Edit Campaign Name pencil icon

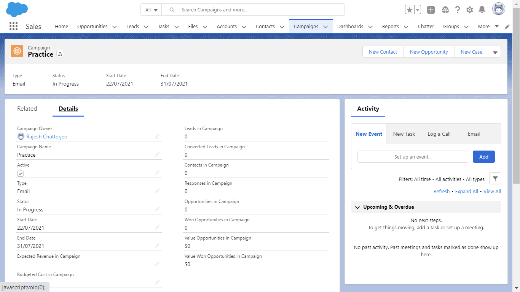pos(157,154)
